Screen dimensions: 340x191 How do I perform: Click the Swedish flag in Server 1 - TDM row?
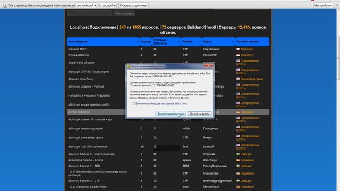tap(238, 166)
